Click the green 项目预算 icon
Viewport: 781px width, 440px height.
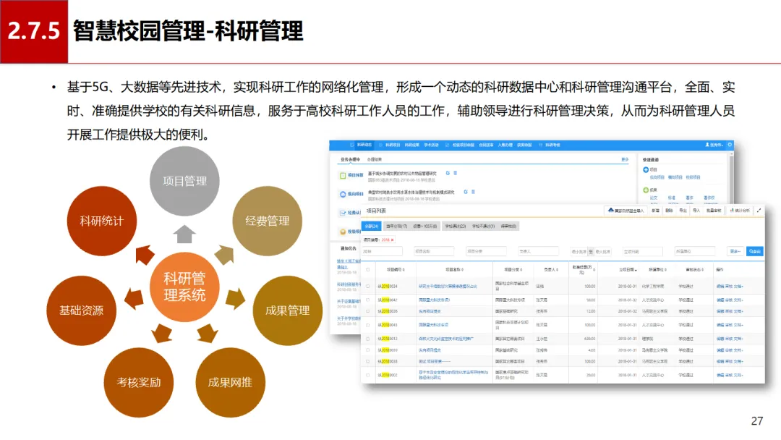[343, 175]
